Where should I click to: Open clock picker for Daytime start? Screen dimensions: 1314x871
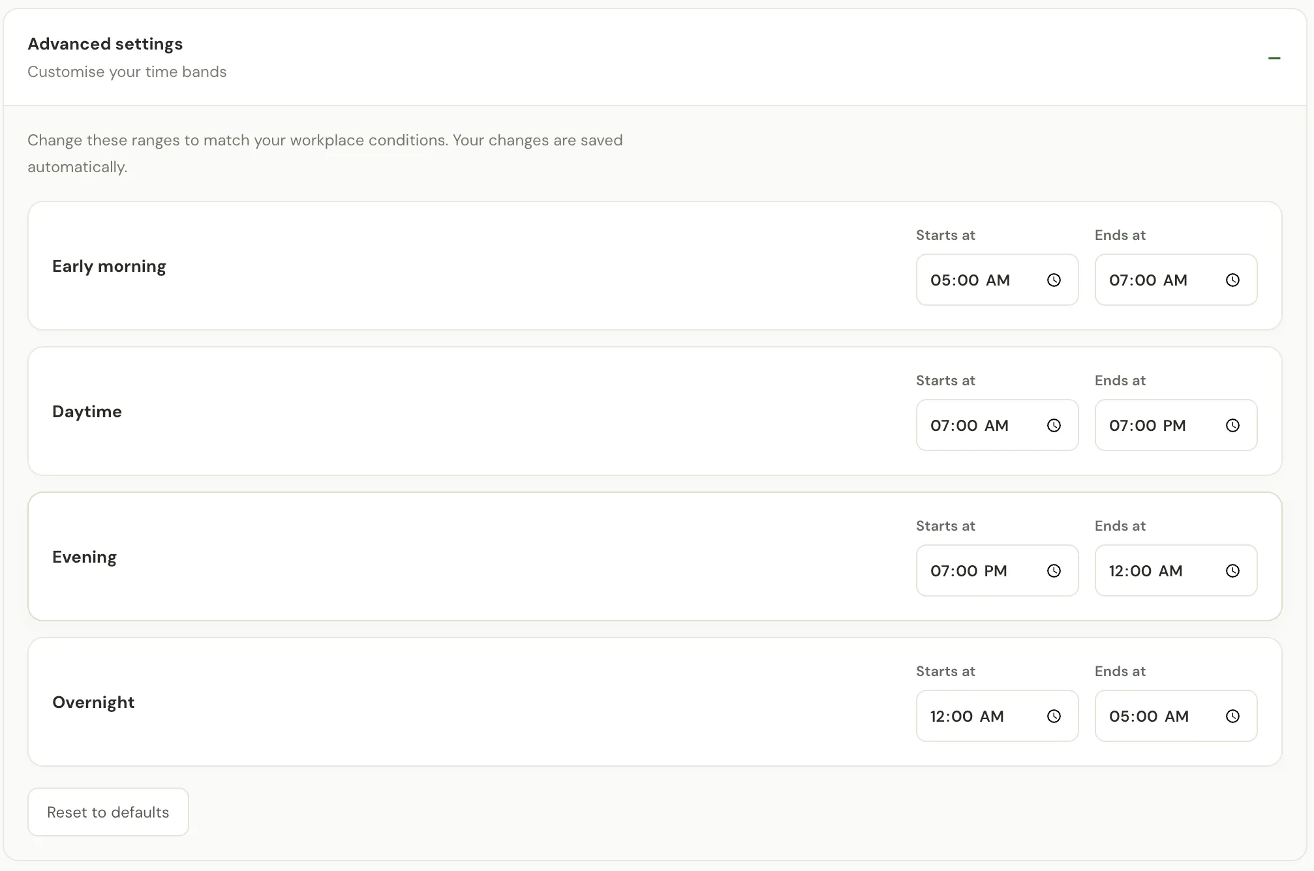click(x=1054, y=426)
